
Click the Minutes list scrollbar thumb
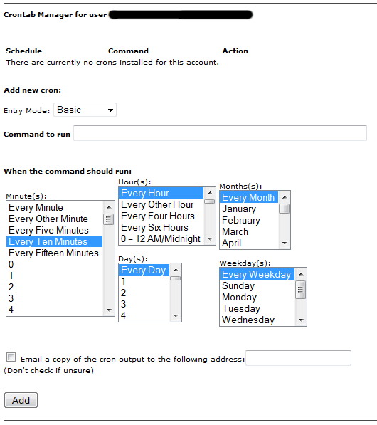click(x=109, y=219)
